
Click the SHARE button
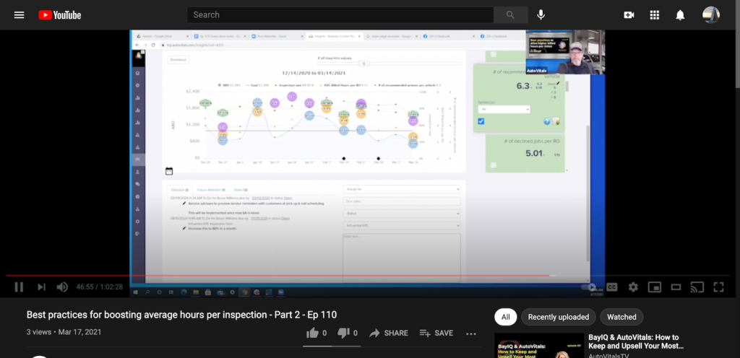click(x=388, y=333)
